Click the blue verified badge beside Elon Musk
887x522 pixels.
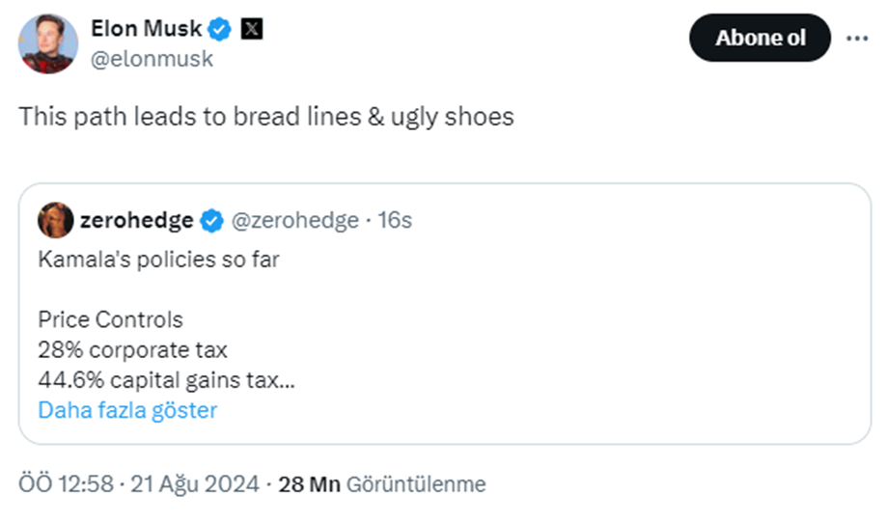click(x=220, y=30)
